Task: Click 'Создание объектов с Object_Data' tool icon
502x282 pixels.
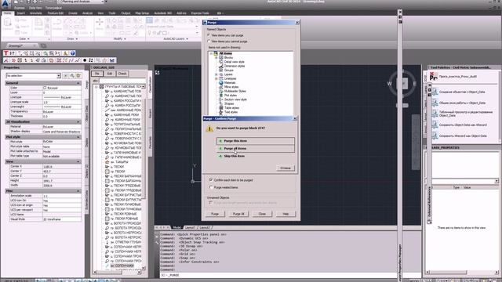Action: [435, 92]
